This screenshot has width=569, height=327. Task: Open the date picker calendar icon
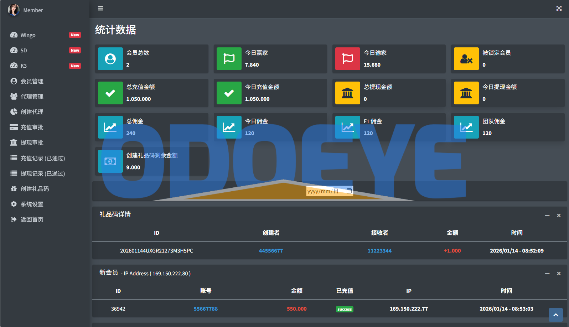pos(349,191)
